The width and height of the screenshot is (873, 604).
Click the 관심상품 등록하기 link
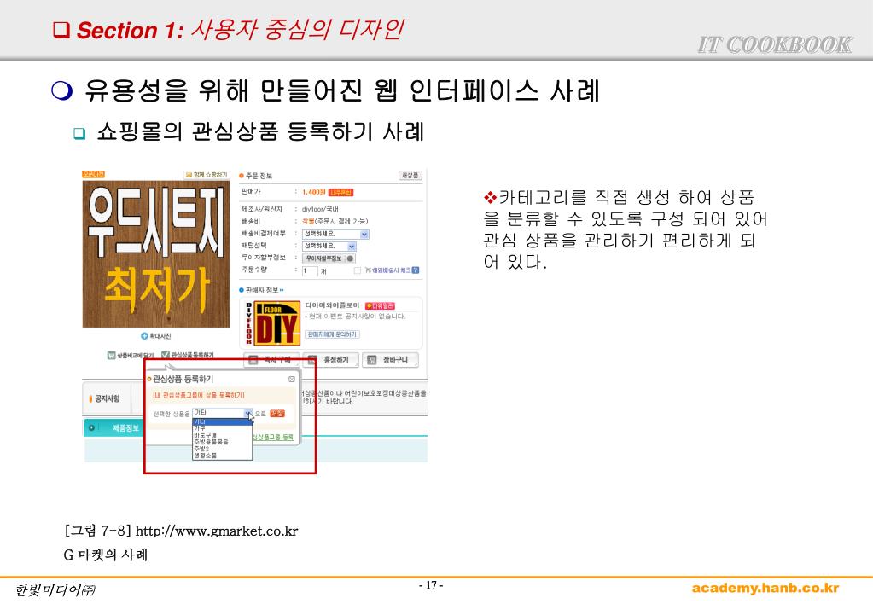(x=188, y=355)
